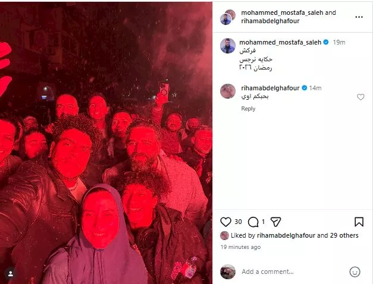Open the mohammed_mostafa_saleh caption username link
Image resolution: width=373 pixels, height=284 pixels.
point(280,42)
